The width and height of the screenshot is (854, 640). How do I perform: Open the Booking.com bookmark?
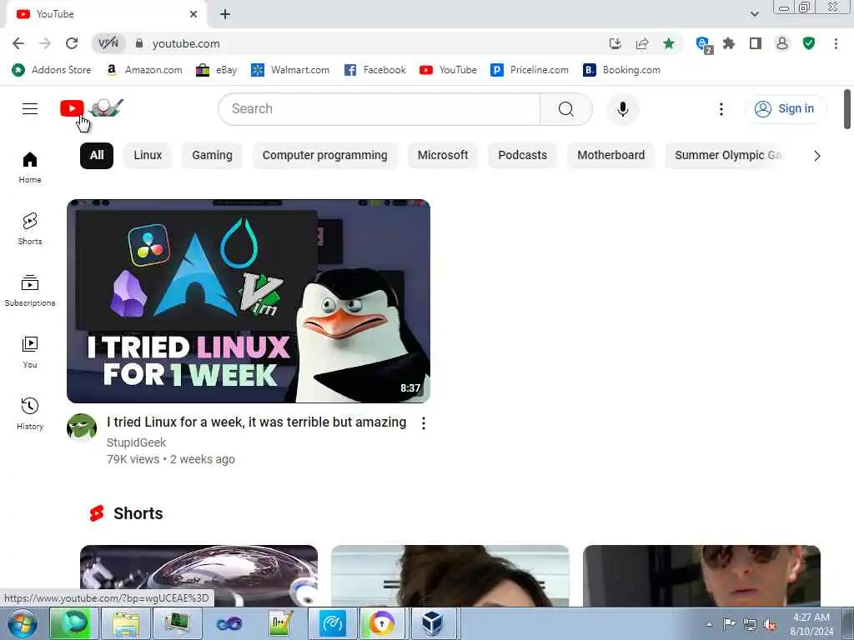[621, 70]
